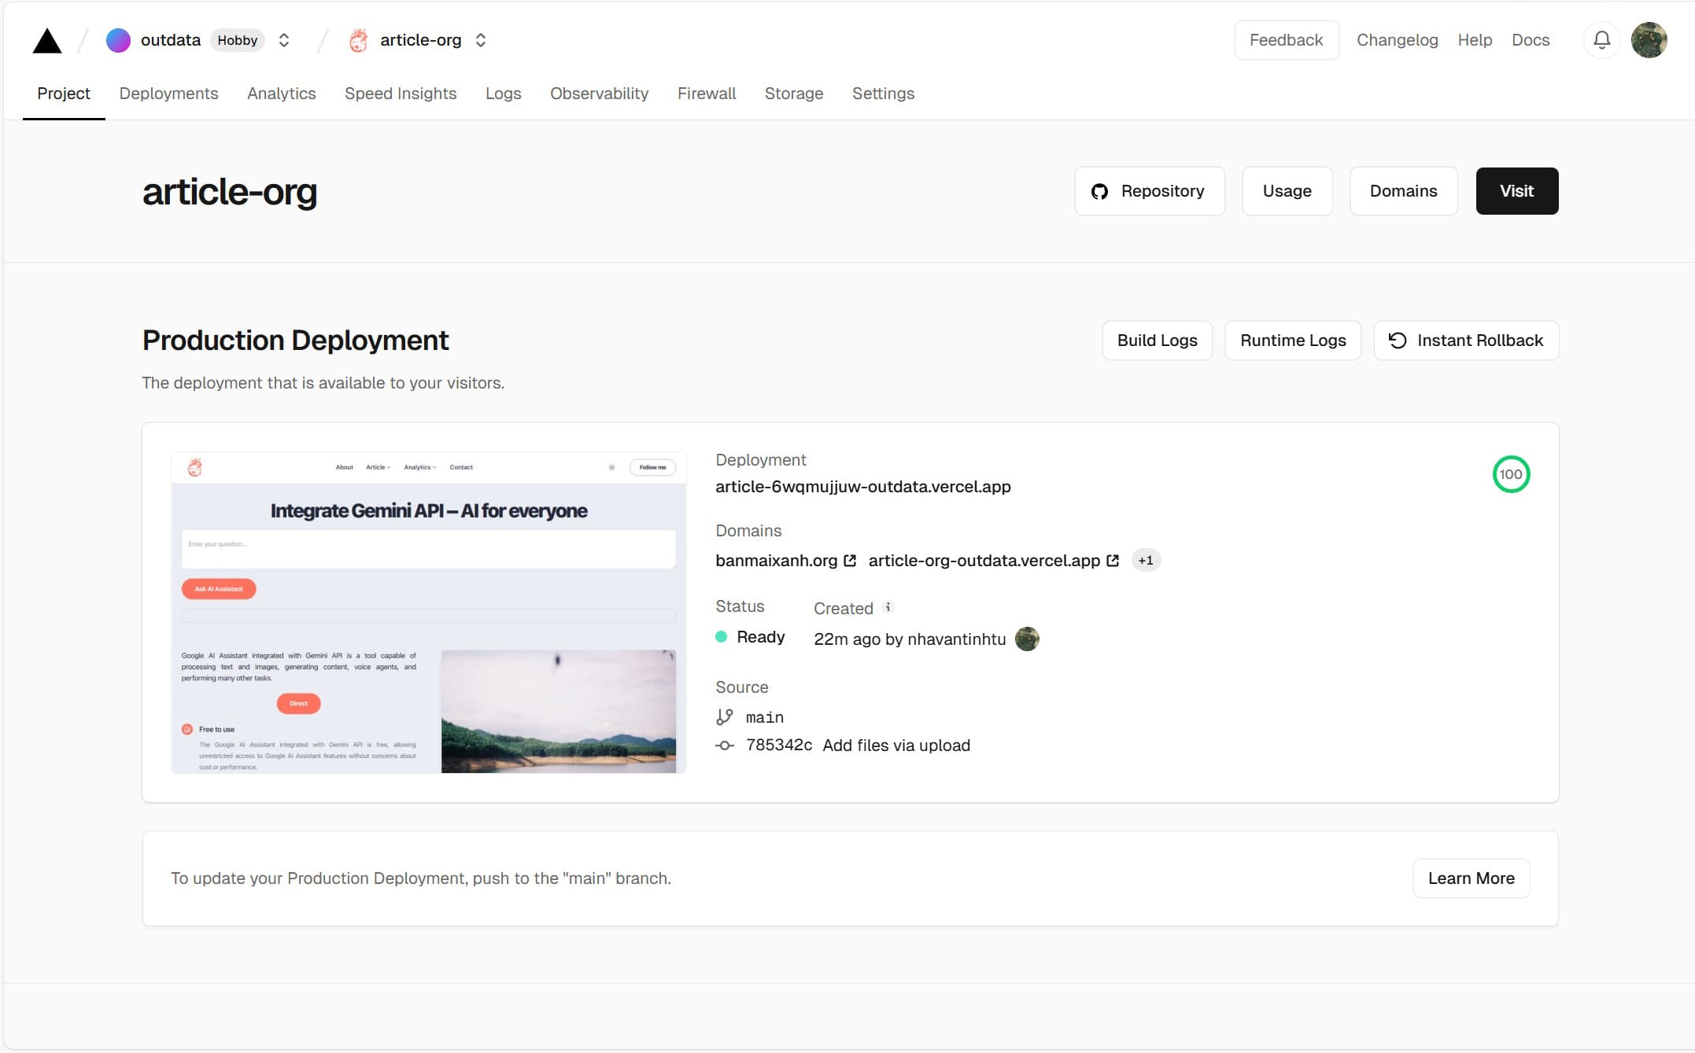Viewport: 1695px width, 1053px height.
Task: Click the commit icon beside 785342c
Action: [725, 746]
